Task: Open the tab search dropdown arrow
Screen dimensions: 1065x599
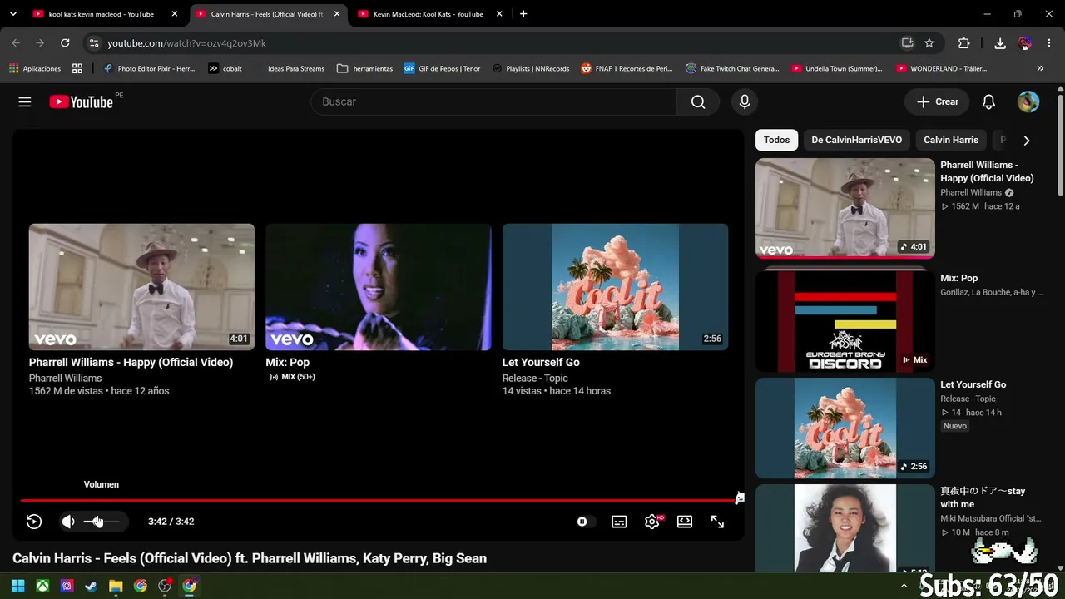Action: pyautogui.click(x=12, y=14)
